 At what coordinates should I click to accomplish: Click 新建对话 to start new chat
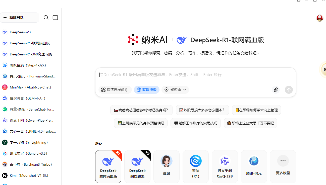(20, 18)
